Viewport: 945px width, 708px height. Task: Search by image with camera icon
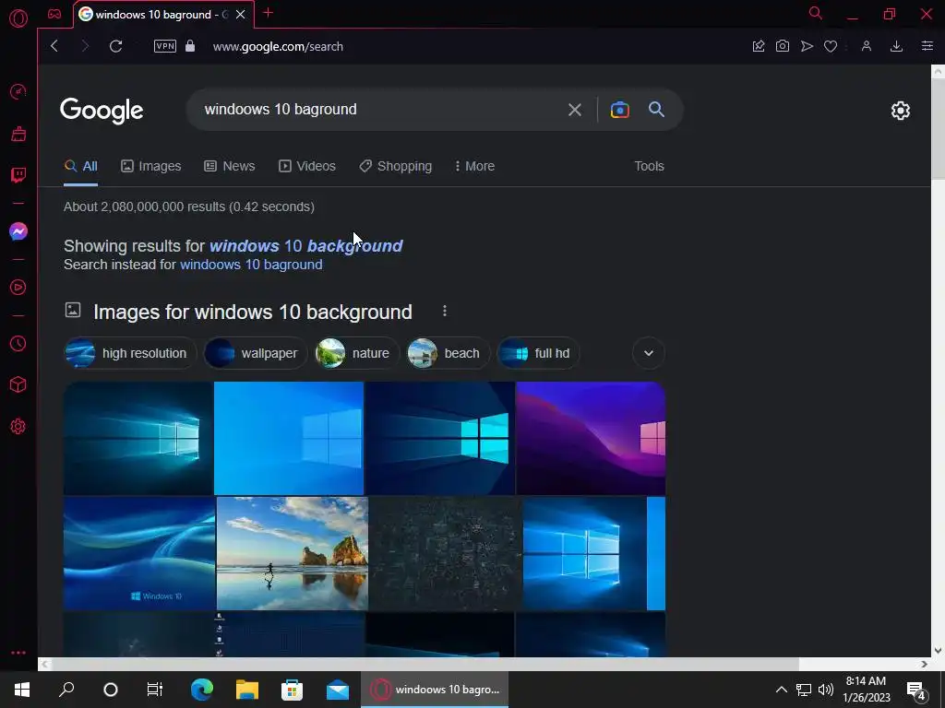619,110
